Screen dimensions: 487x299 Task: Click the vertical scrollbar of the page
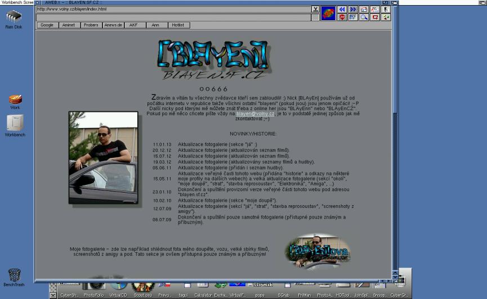[395, 141]
